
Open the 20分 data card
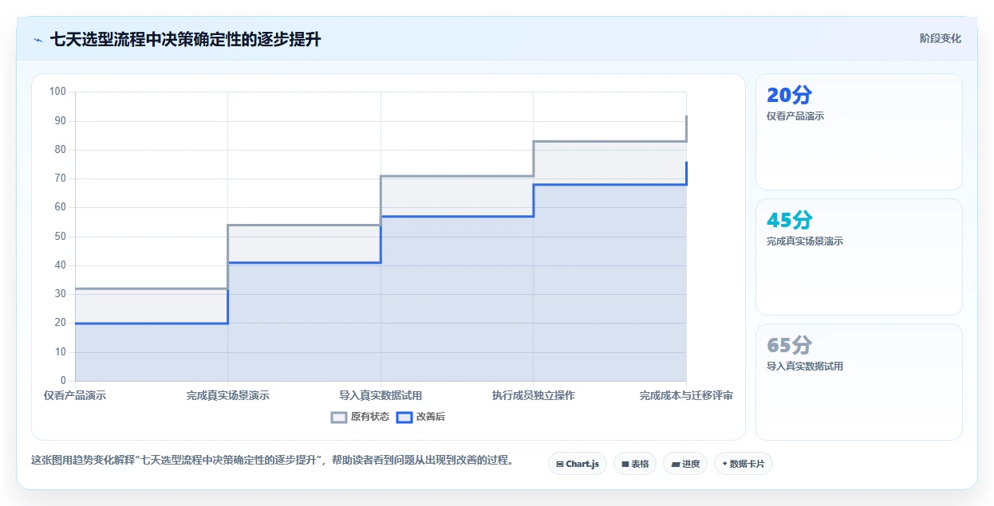[x=859, y=132]
